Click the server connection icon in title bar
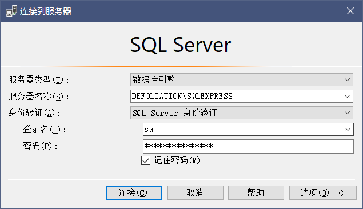 [x=11, y=11]
